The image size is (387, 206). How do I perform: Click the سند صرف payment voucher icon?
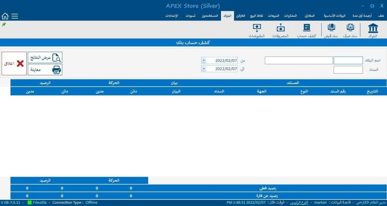[350, 30]
